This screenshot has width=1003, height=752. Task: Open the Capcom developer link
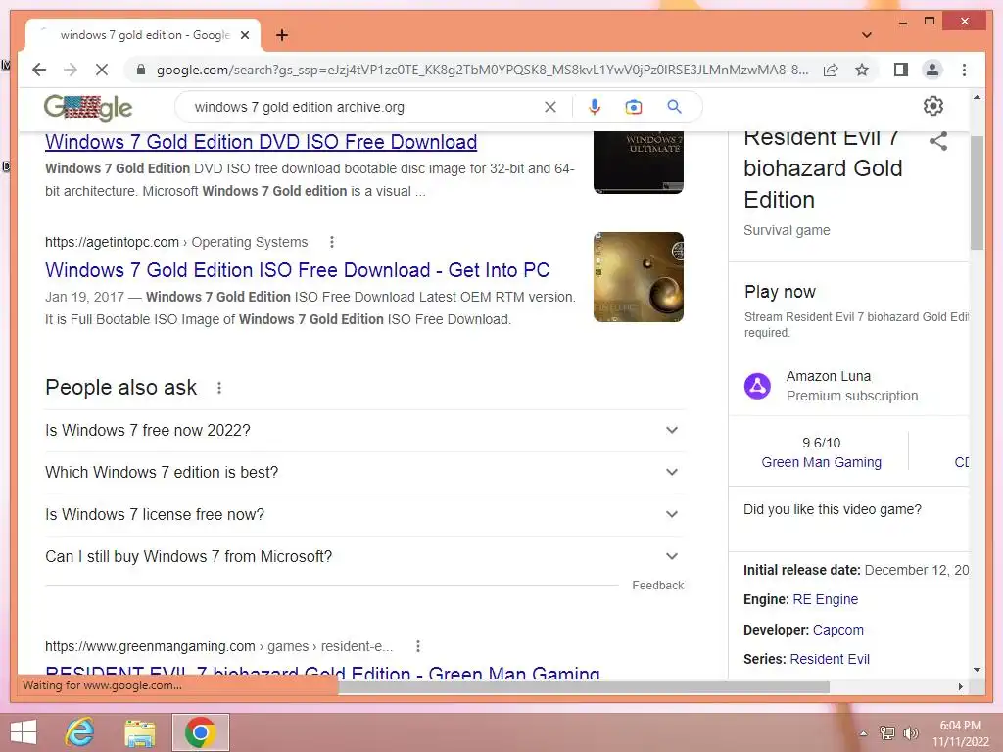click(x=838, y=630)
